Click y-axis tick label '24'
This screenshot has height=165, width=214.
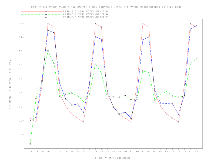[x=21, y=23]
